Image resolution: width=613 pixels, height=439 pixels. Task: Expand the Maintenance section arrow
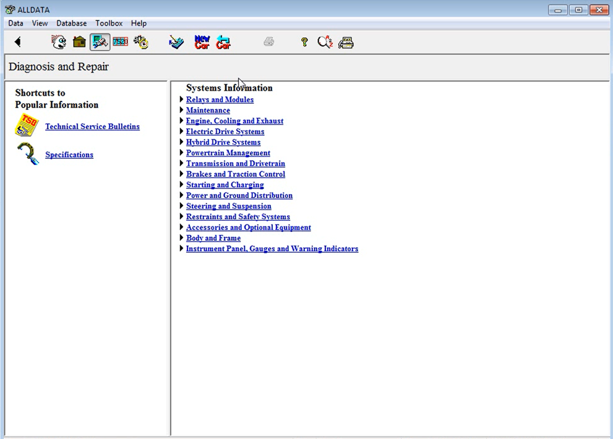[181, 110]
